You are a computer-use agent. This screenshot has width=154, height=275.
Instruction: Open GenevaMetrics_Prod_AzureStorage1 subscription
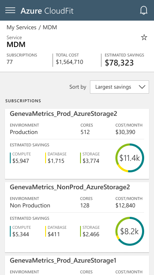pyautogui.click(x=63, y=261)
